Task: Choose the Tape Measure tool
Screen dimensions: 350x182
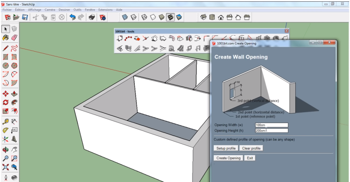Action: tap(6, 122)
